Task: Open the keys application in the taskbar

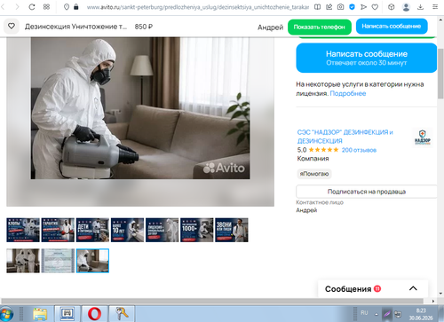Action: coord(122,313)
